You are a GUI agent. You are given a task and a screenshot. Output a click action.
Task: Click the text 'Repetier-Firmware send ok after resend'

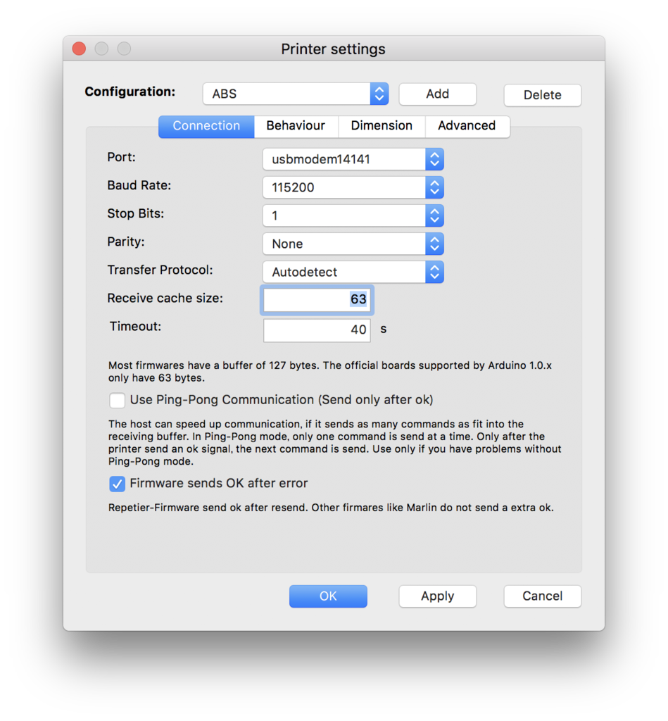208,508
